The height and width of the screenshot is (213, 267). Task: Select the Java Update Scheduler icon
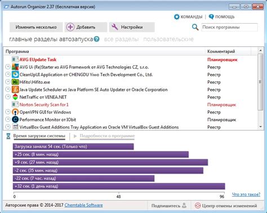coord(15,89)
